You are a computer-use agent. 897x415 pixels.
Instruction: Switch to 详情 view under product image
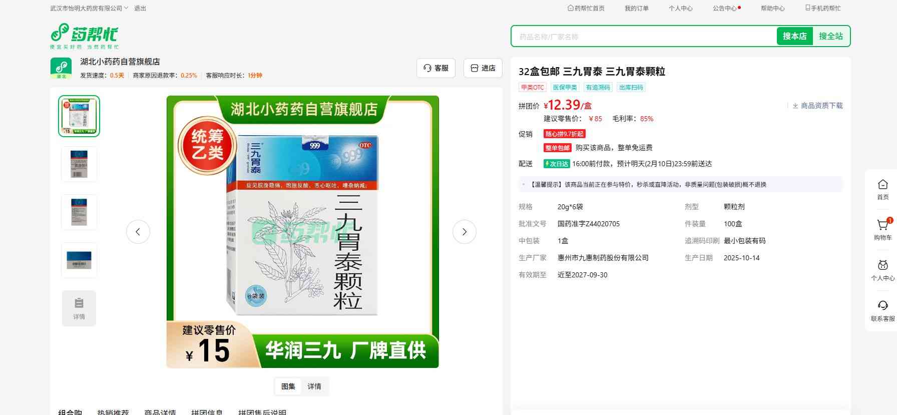click(314, 386)
